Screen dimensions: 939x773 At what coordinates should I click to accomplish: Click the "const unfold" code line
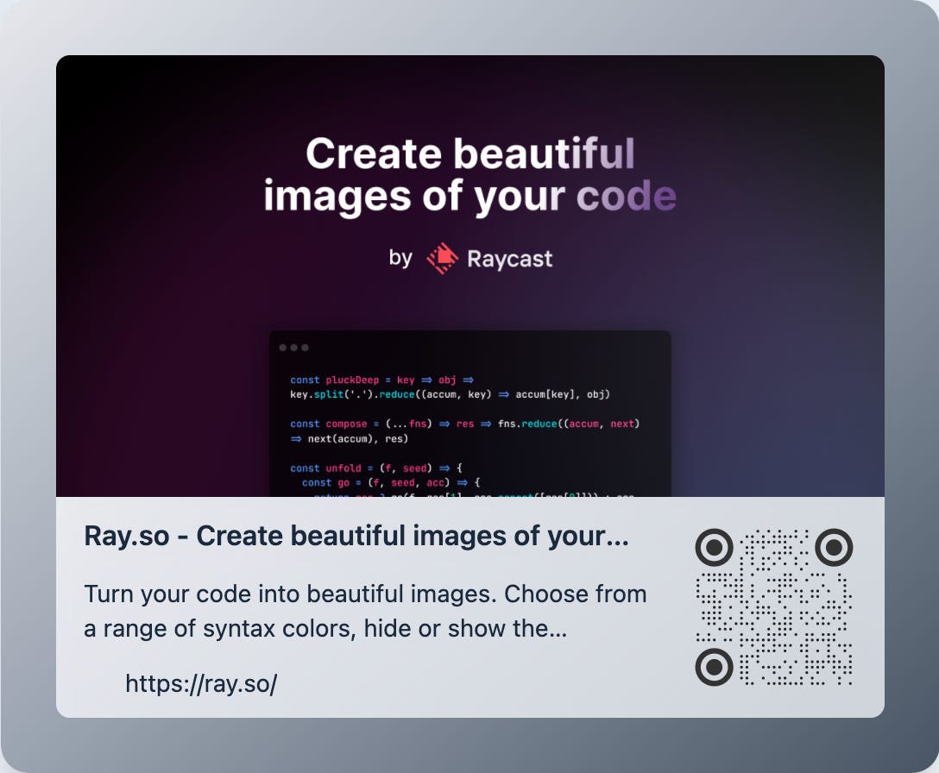click(376, 468)
